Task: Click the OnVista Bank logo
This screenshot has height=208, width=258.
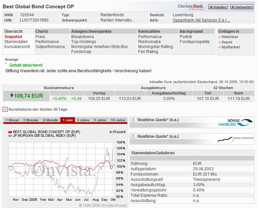Action: point(191,7)
